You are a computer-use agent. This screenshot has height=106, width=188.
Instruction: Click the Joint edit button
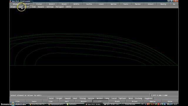coord(51,98)
